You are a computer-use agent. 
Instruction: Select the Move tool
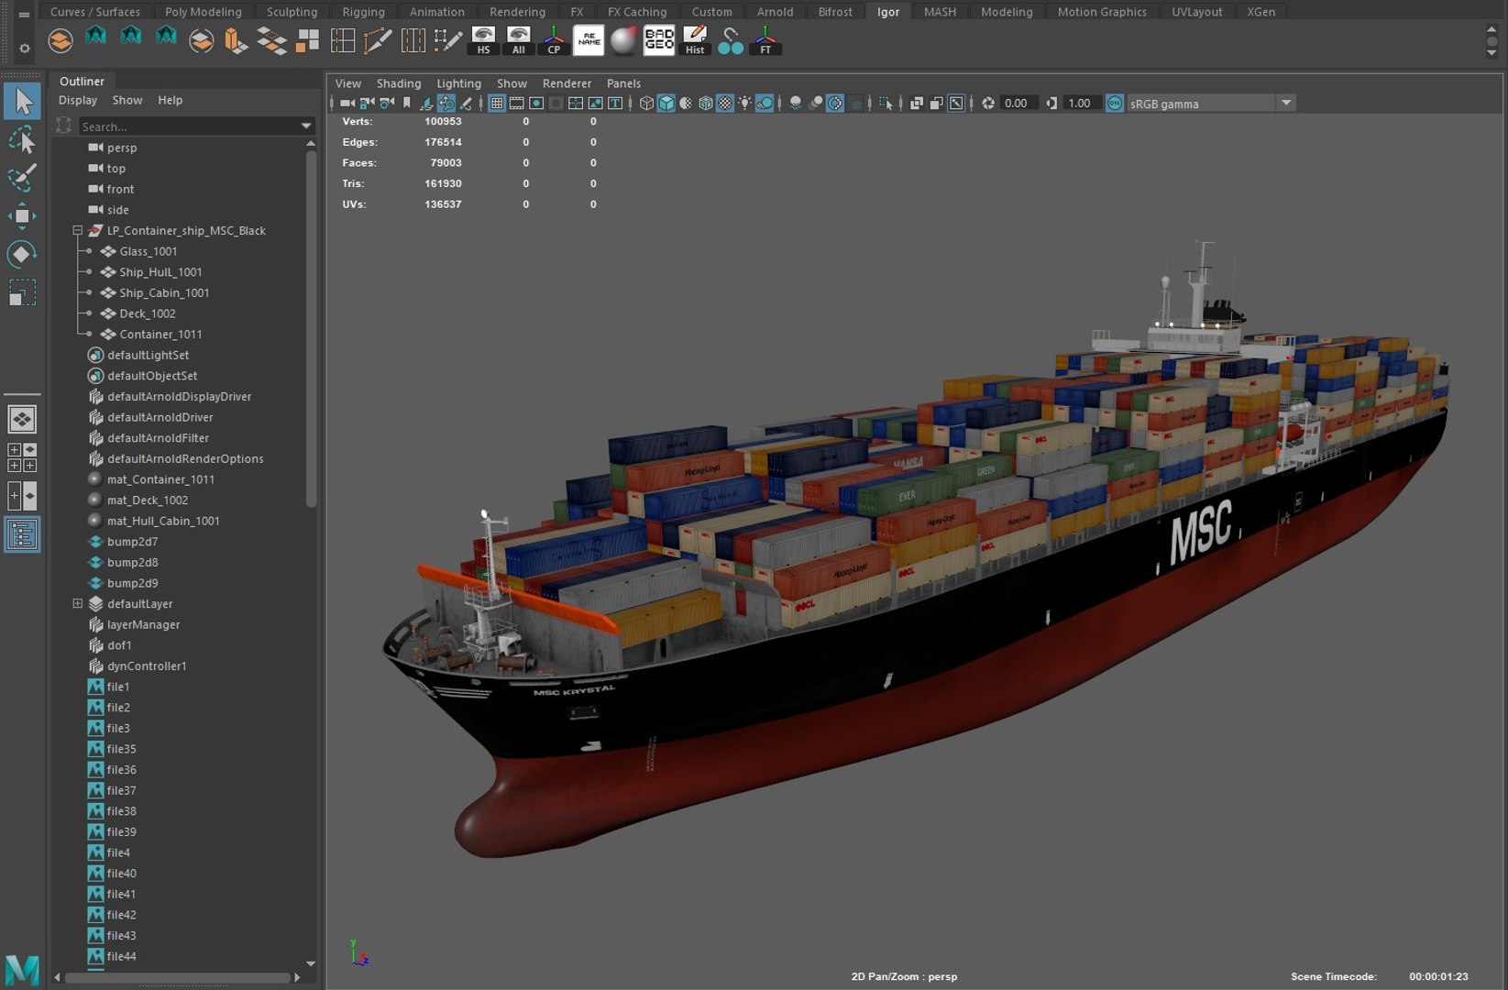(x=22, y=216)
